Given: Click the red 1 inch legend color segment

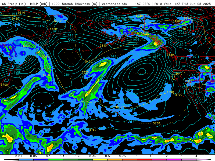Looking at the screenshot, I should [145, 160].
